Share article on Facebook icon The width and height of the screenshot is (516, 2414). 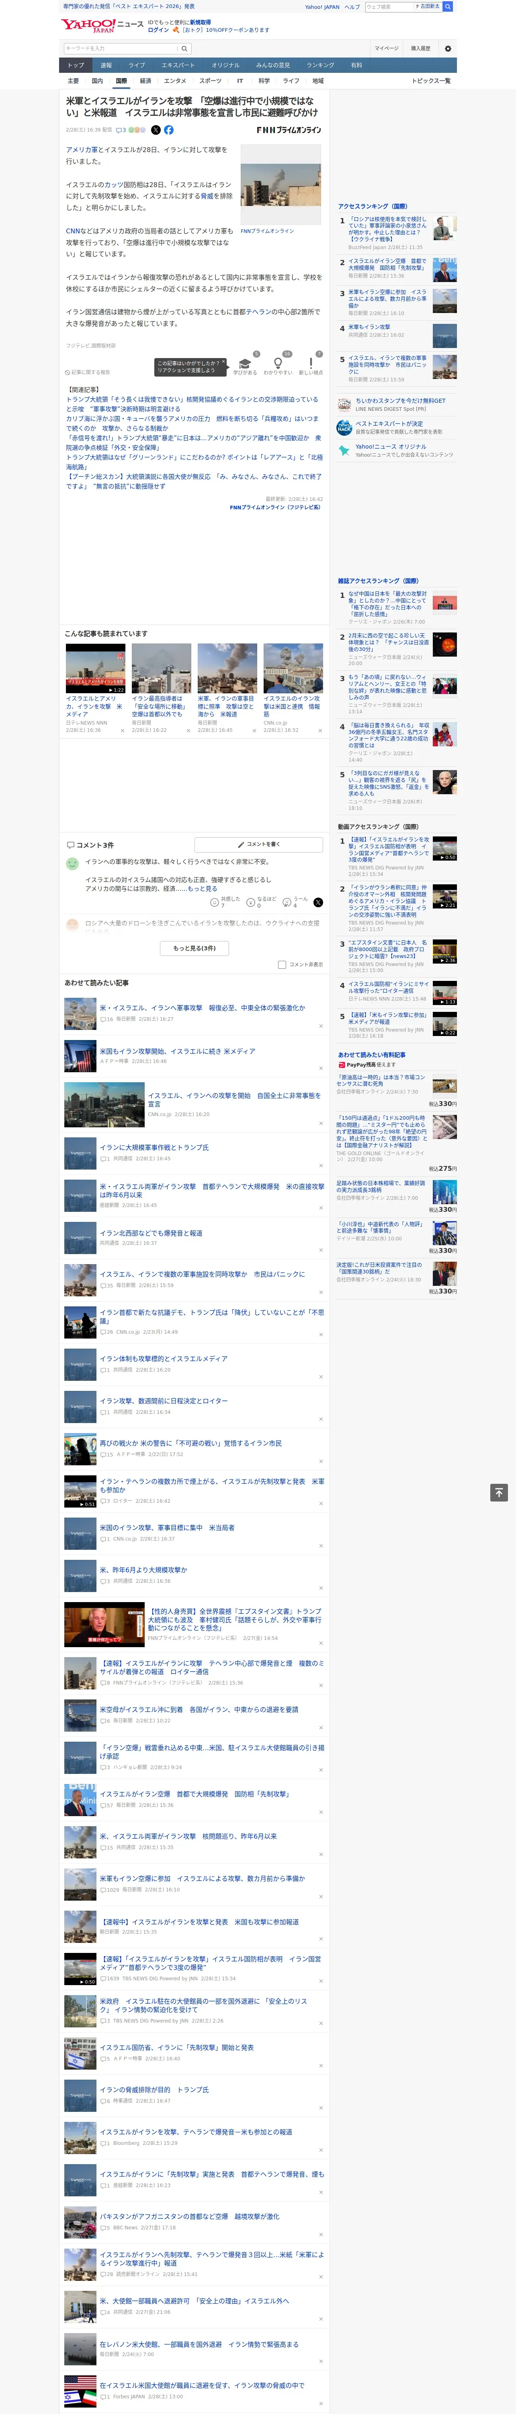pos(168,130)
